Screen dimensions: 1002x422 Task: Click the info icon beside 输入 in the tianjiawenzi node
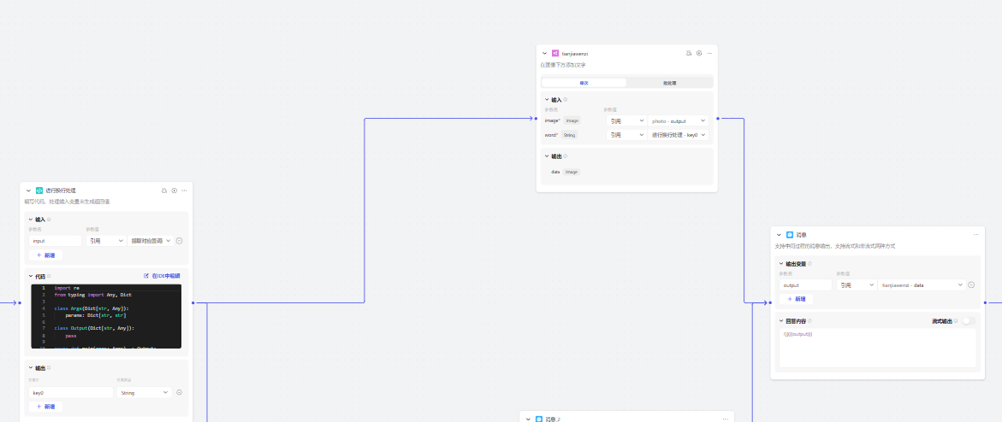point(565,100)
